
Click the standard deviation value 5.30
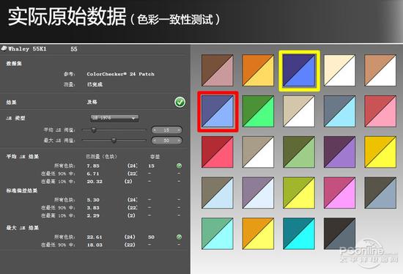click(93, 200)
